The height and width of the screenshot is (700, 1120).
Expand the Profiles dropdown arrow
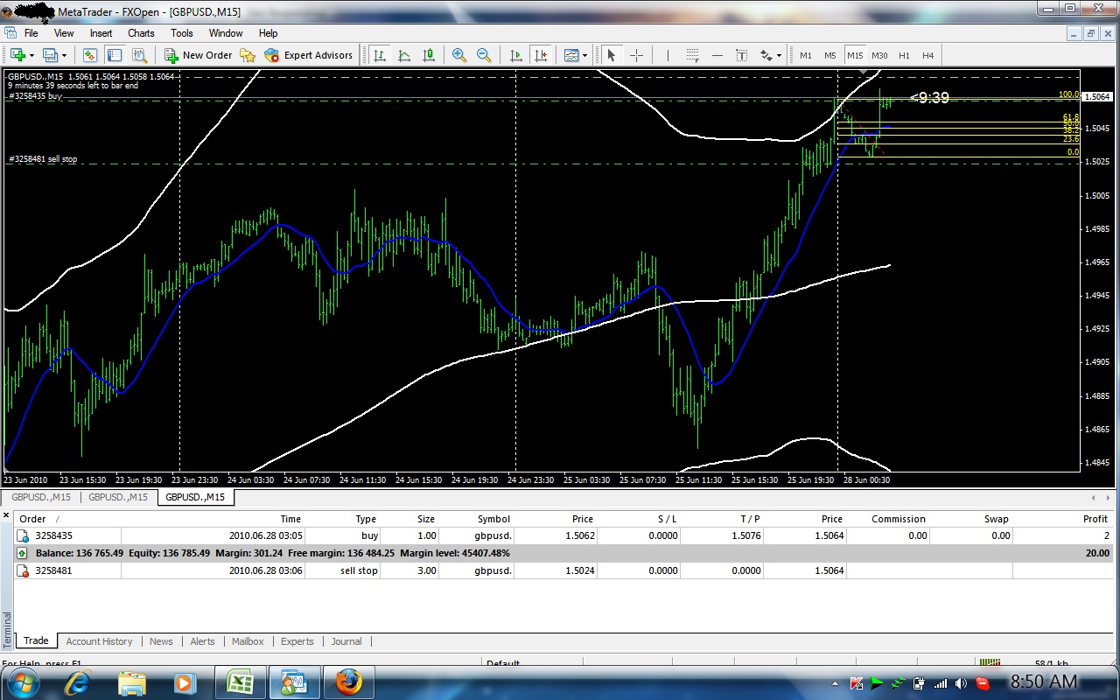point(64,55)
